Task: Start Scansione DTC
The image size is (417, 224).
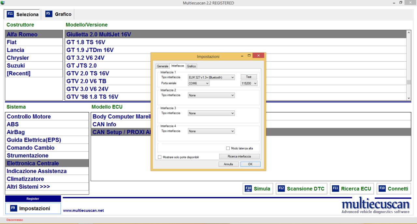Action: 301,189
